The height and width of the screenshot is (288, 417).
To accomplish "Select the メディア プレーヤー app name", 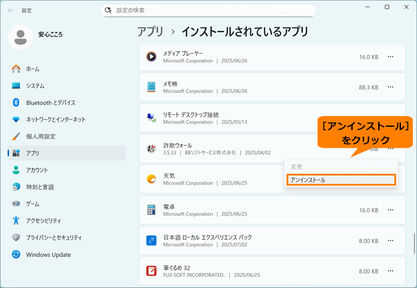I will (x=183, y=54).
